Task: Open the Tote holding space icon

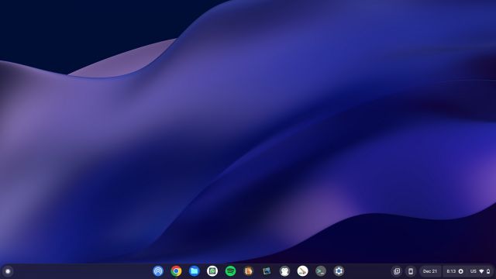Action: pyautogui.click(x=397, y=271)
